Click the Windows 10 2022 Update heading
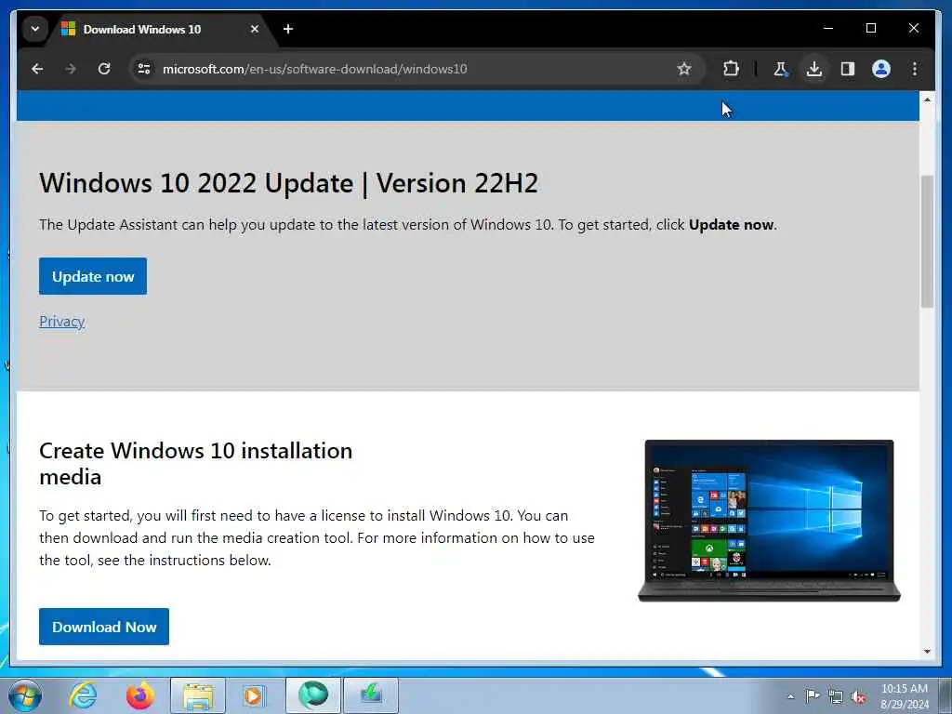This screenshot has width=952, height=714. pyautogui.click(x=288, y=183)
